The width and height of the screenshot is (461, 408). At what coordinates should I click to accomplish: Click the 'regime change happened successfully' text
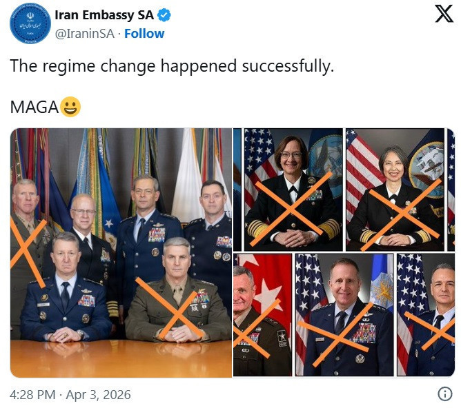click(172, 66)
